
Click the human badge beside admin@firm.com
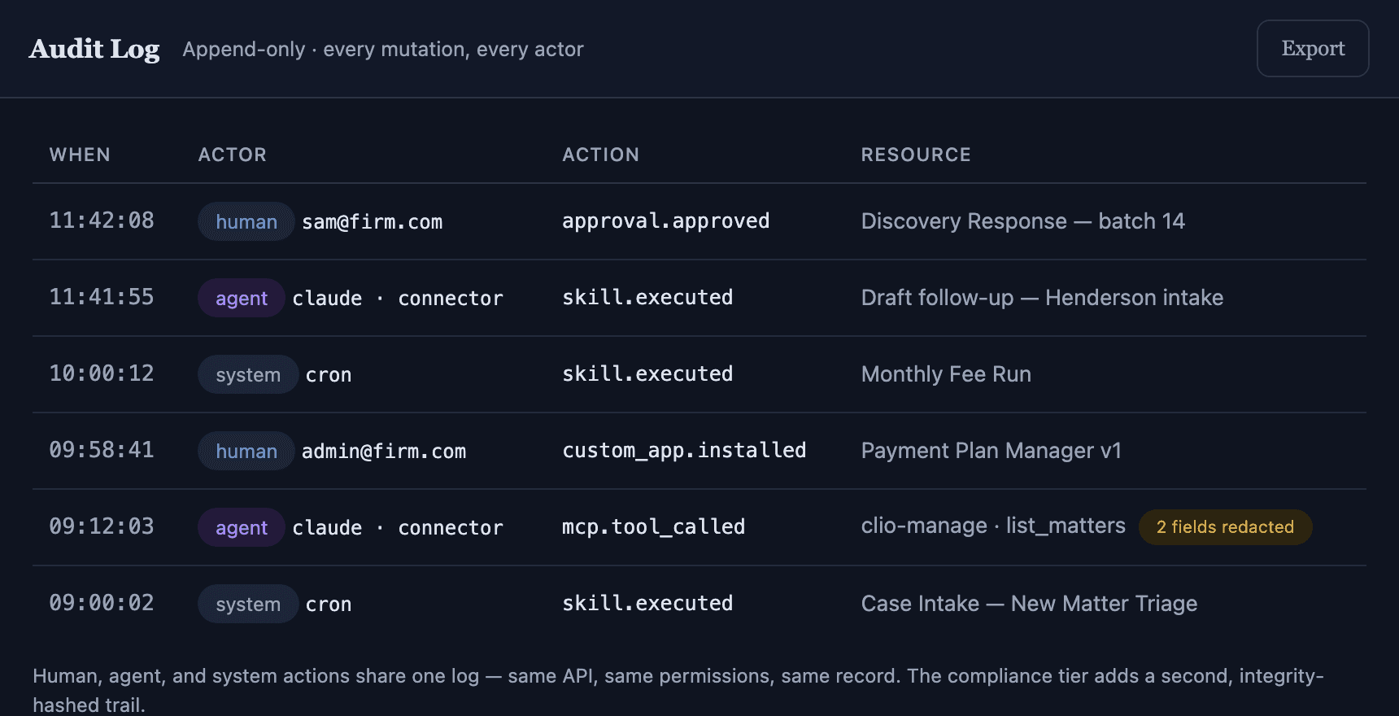point(246,451)
